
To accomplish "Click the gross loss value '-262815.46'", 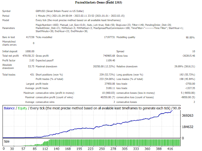I will 188,56.
